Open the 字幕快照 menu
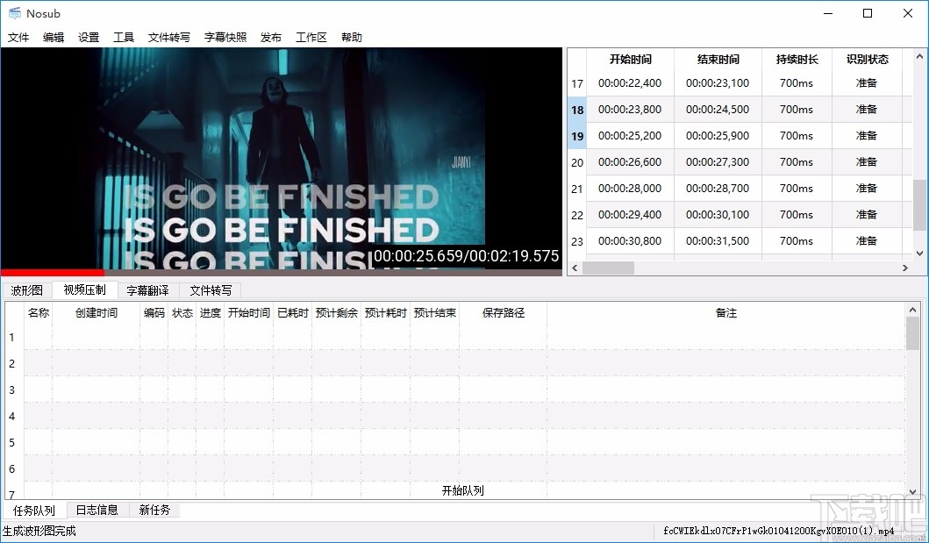Screen dimensions: 929x543 click(225, 38)
